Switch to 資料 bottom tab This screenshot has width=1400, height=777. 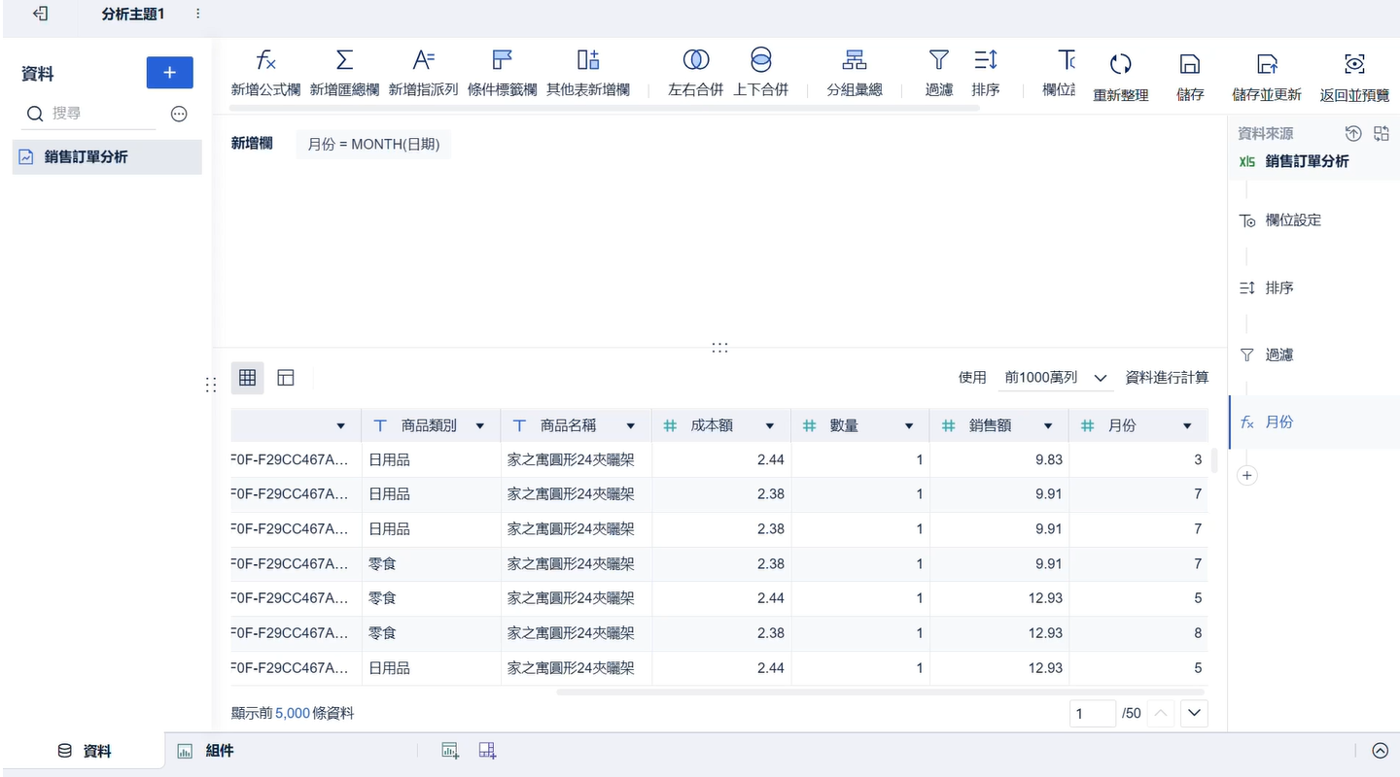point(85,751)
